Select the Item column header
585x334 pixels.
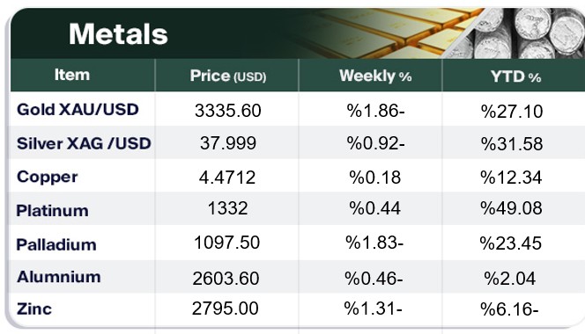click(x=72, y=75)
